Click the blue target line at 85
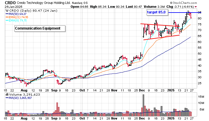The image size is (209, 121). coord(185,13)
